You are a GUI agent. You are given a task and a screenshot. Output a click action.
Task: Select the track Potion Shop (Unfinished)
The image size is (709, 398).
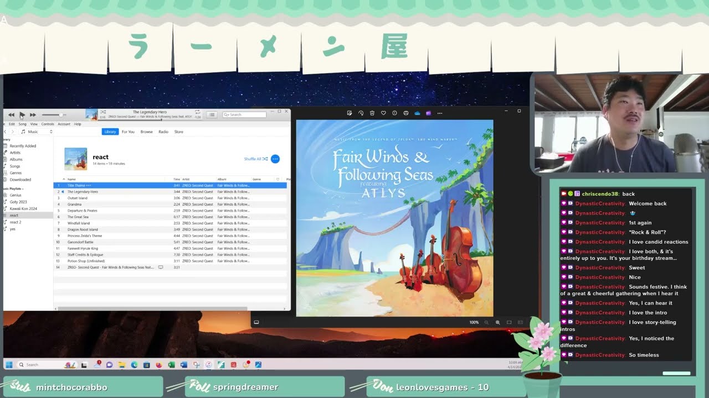coord(170,261)
